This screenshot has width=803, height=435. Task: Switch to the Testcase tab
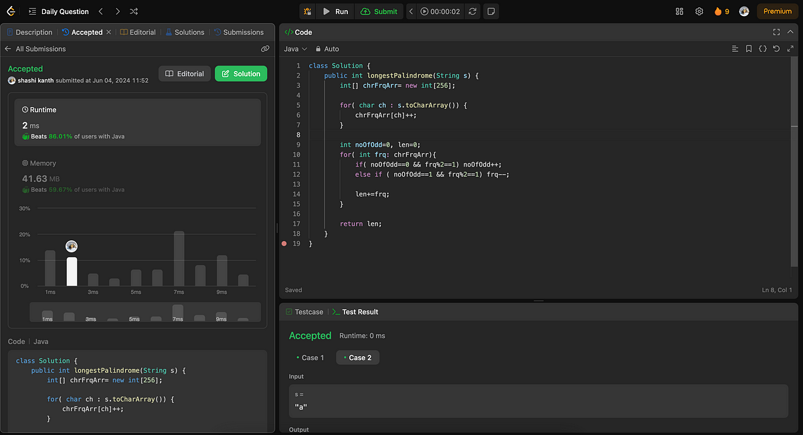coord(304,312)
